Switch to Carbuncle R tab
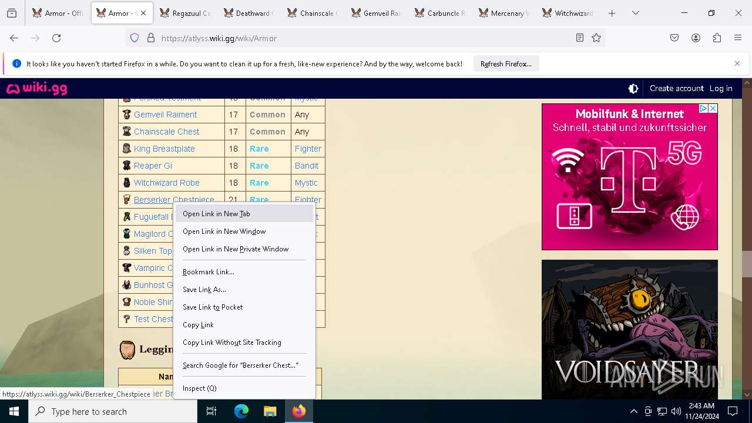The width and height of the screenshot is (752, 423). 442,13
